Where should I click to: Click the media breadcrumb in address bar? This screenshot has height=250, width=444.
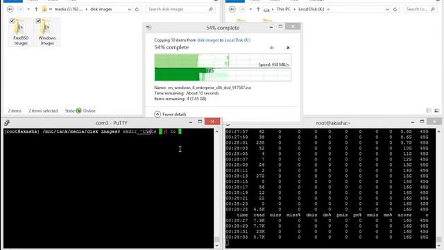tap(69, 9)
